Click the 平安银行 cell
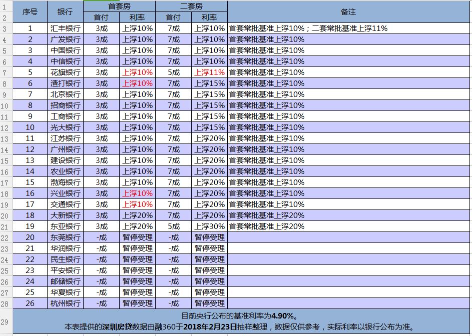472x336 pixels. pyautogui.click(x=65, y=270)
